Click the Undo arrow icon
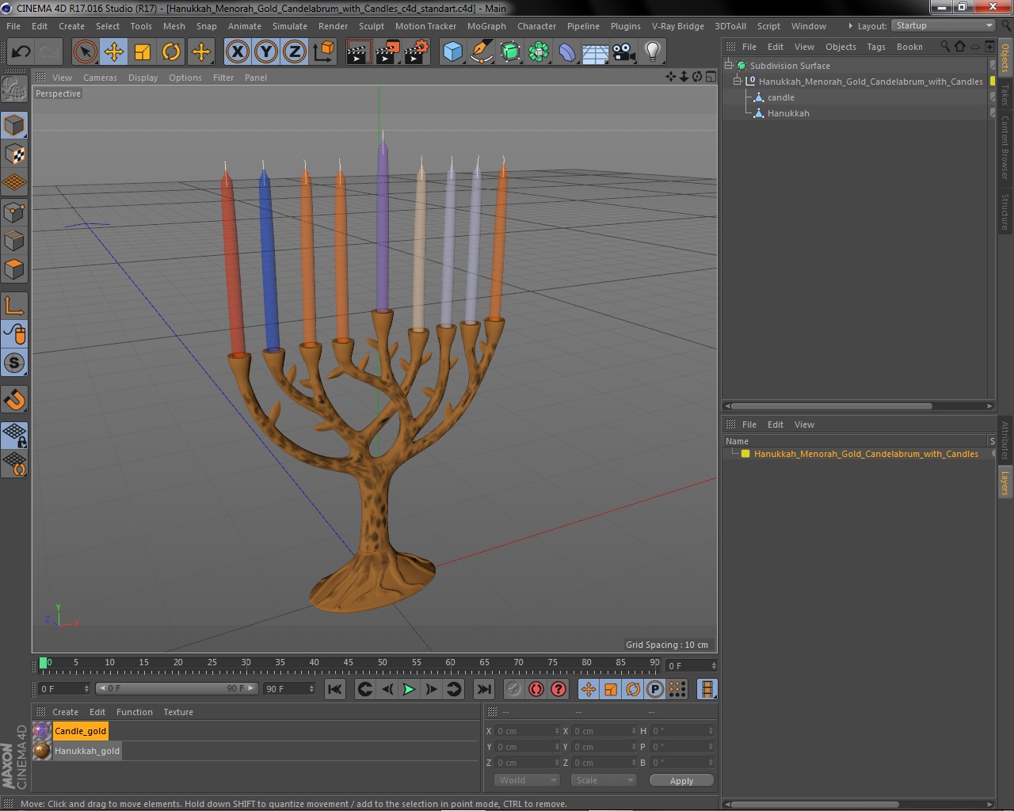 tap(21, 52)
